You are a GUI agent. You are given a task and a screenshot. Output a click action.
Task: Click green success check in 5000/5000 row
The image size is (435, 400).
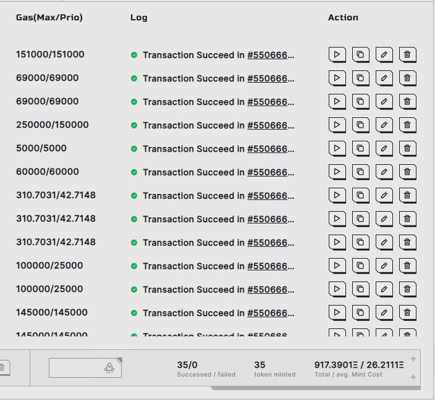click(x=134, y=149)
